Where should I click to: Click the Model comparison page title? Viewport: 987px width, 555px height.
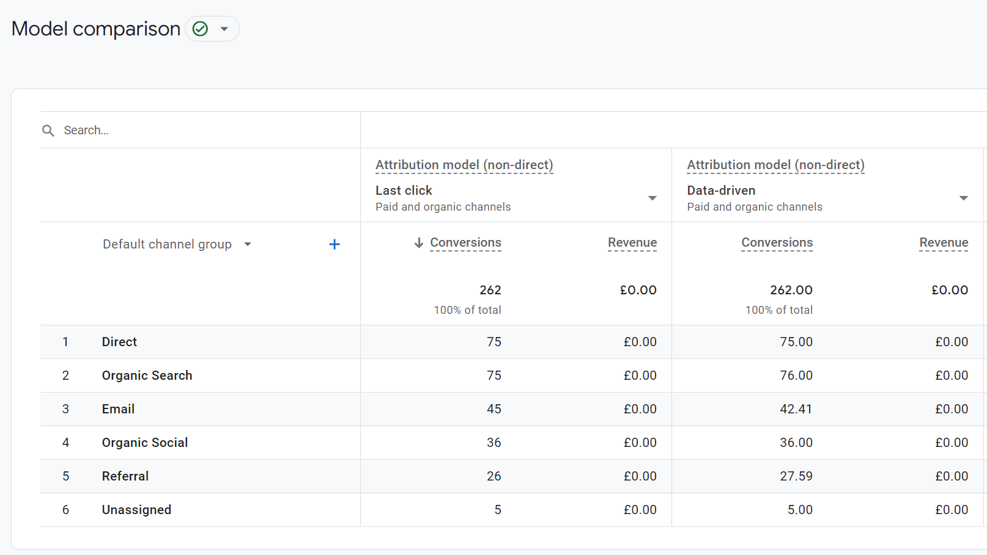click(96, 29)
